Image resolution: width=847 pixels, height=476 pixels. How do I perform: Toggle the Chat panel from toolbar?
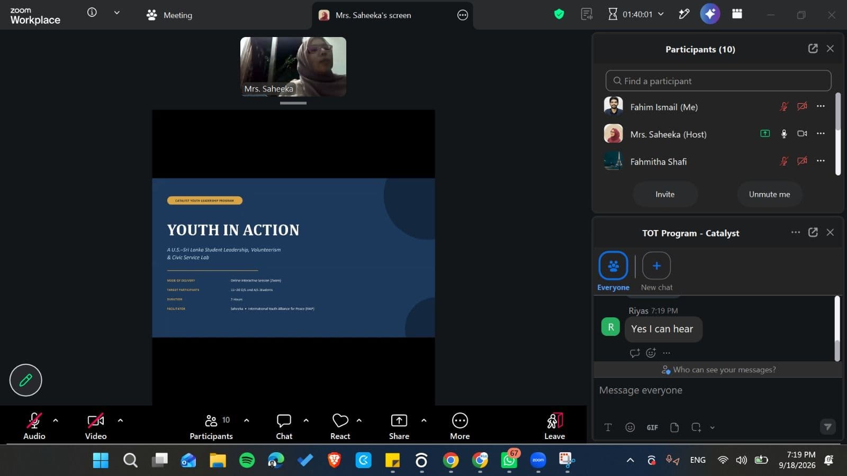(x=284, y=426)
